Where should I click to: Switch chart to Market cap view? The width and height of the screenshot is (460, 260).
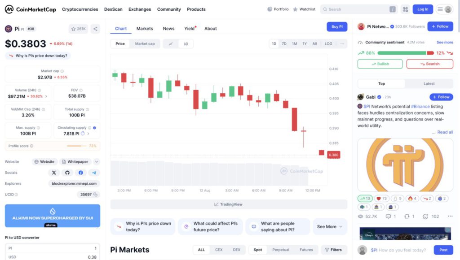click(x=145, y=44)
